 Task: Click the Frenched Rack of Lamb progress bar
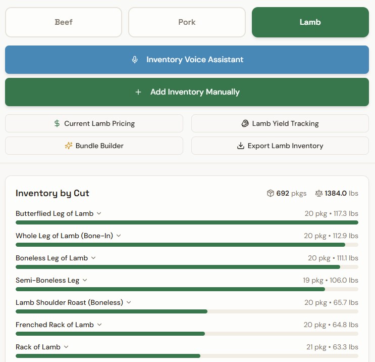[187, 334]
